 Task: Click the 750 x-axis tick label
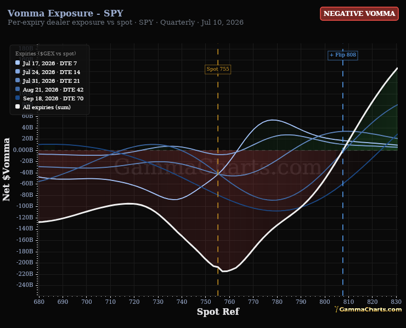tap(206, 302)
